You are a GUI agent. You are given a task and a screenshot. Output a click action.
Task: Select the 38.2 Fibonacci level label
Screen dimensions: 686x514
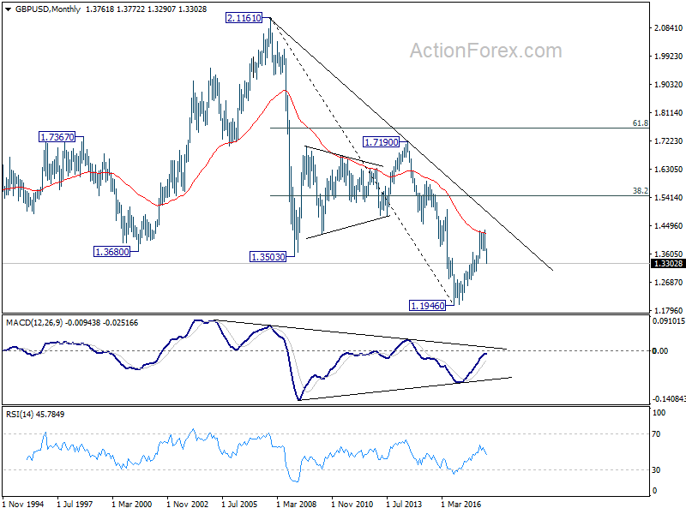click(x=640, y=190)
